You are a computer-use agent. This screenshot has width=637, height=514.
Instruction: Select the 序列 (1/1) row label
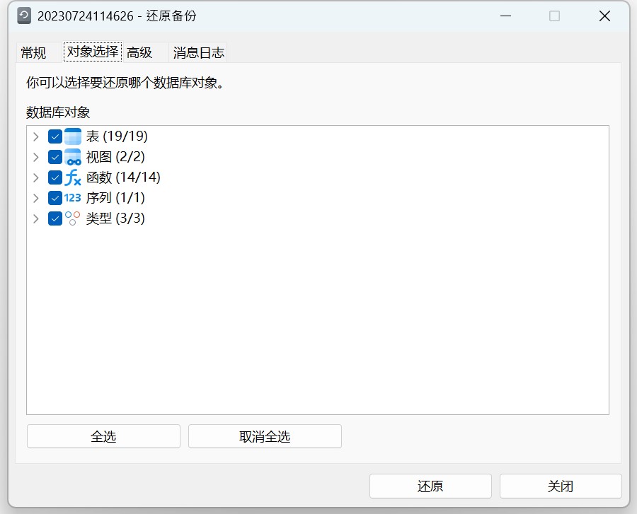(x=115, y=198)
